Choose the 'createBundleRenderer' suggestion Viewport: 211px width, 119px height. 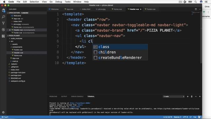point(120,58)
